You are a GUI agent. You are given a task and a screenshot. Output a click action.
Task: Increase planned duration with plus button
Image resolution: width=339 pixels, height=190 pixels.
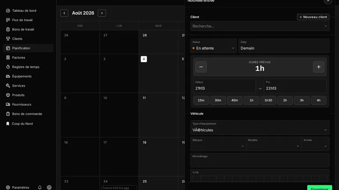pyautogui.click(x=319, y=67)
